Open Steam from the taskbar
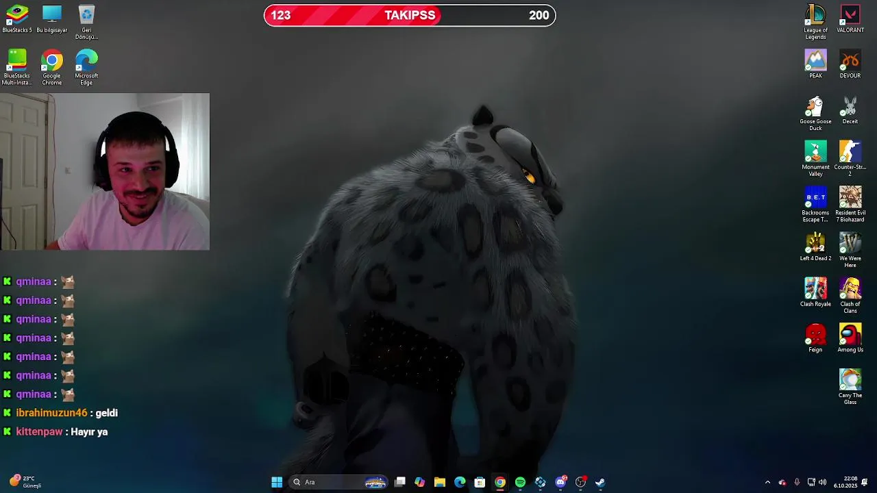This screenshot has height=493, width=877. (x=600, y=482)
